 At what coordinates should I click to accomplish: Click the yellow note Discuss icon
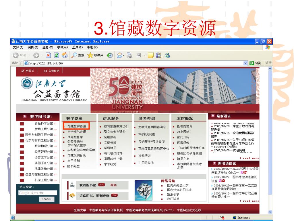150,55
